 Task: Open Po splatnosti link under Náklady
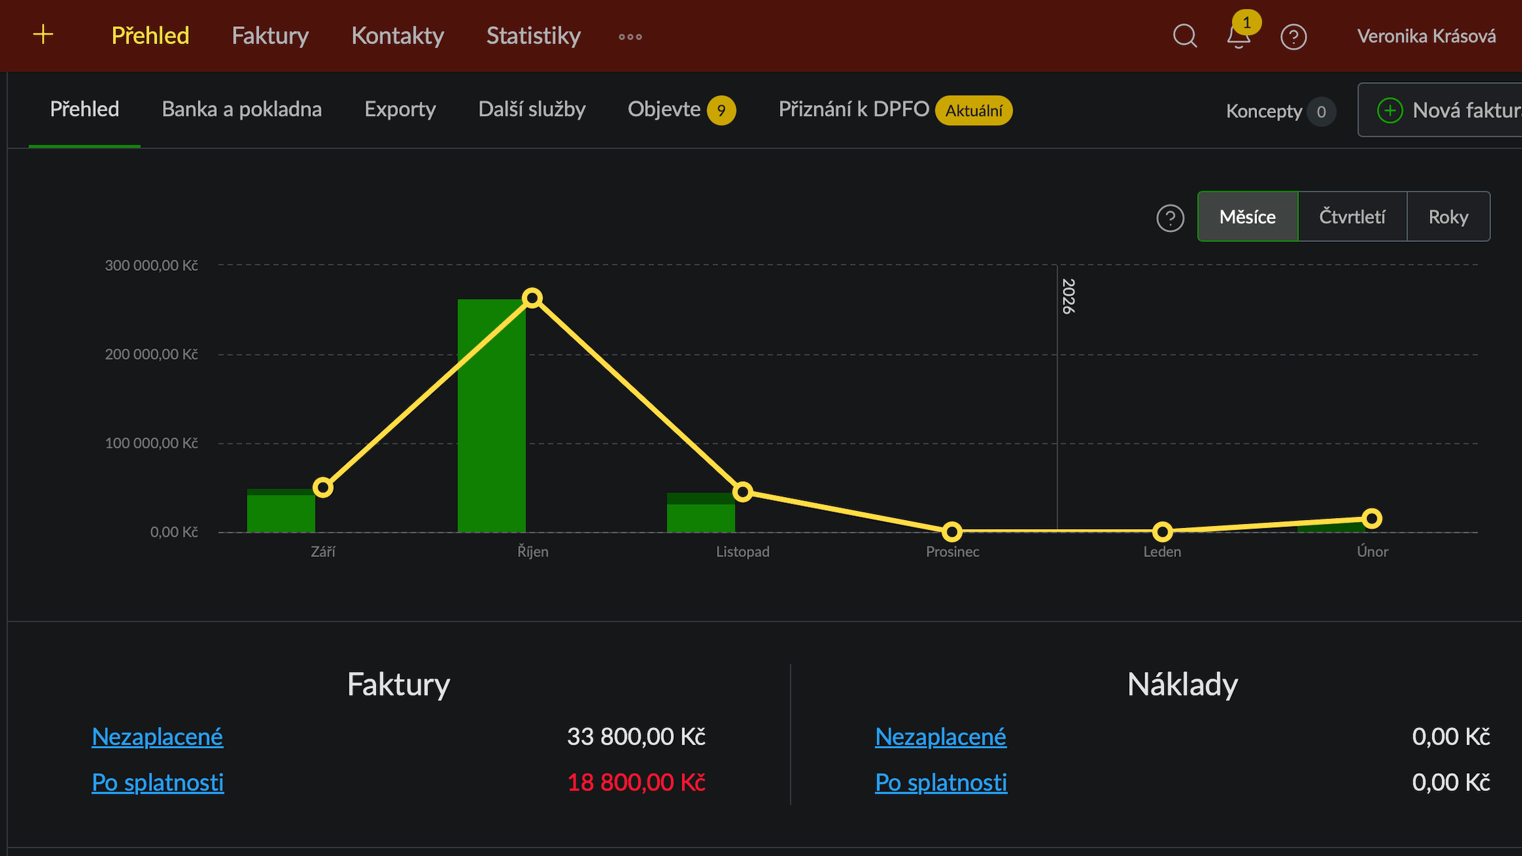[941, 782]
